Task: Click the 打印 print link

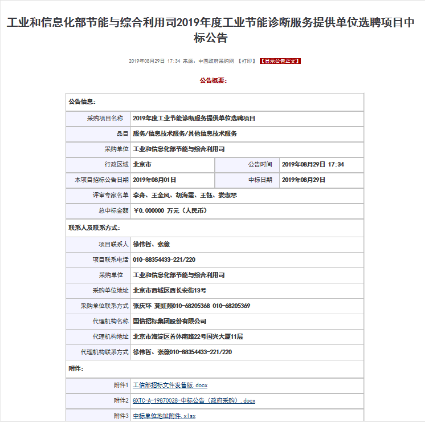Action: tap(246, 61)
